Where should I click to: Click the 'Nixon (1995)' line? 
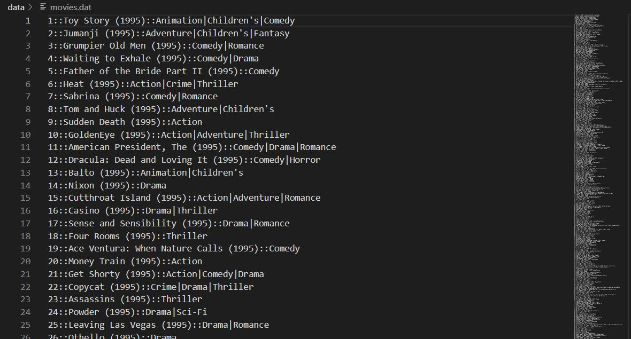107,186
